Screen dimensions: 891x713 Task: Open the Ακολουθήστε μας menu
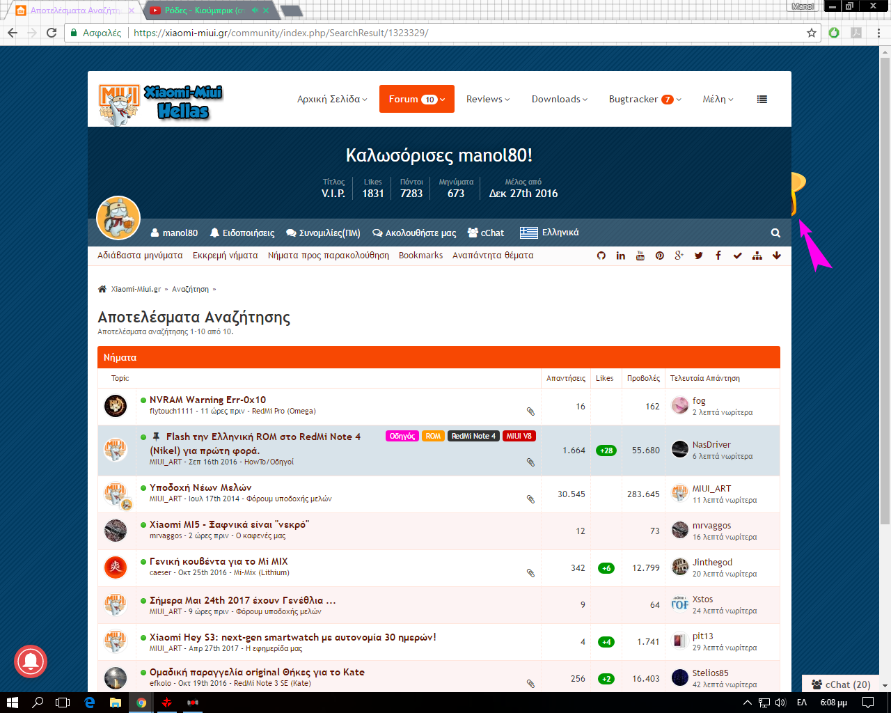point(414,233)
